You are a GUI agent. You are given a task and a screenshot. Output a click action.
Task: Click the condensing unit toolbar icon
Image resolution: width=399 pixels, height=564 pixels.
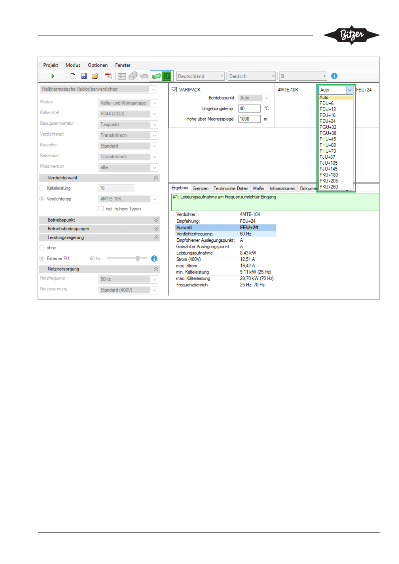pyautogui.click(x=144, y=76)
